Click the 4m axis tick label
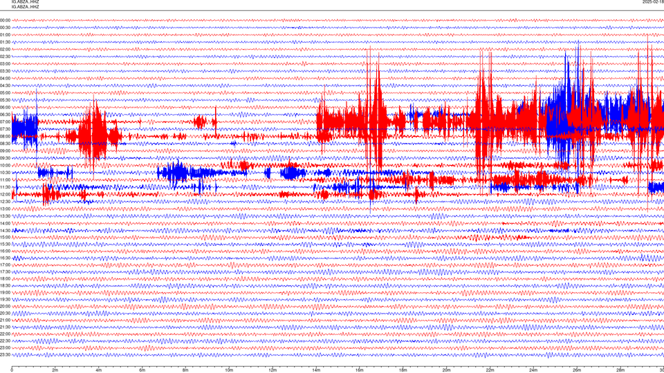This screenshot has width=664, height=373. tap(99, 370)
